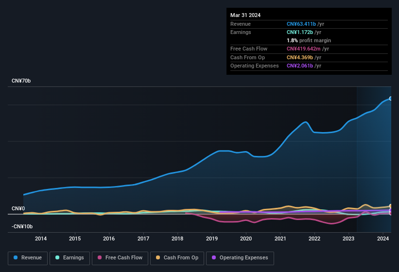Click the 2024 label on the x-axis
This screenshot has width=399, height=272.
click(382, 238)
